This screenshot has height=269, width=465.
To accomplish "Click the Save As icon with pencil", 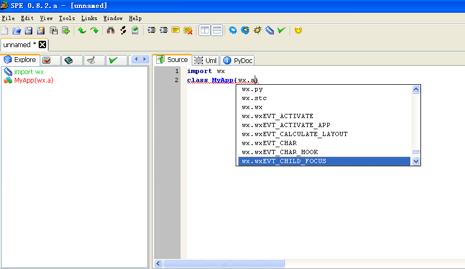I will point(41,30).
